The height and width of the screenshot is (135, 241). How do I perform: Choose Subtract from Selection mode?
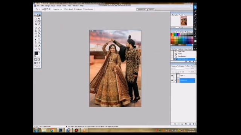point(47,9)
